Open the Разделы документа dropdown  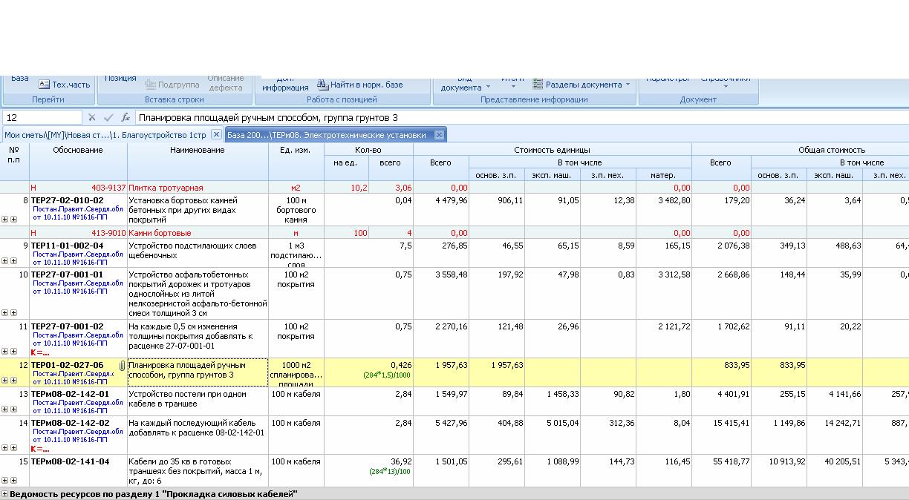point(581,85)
